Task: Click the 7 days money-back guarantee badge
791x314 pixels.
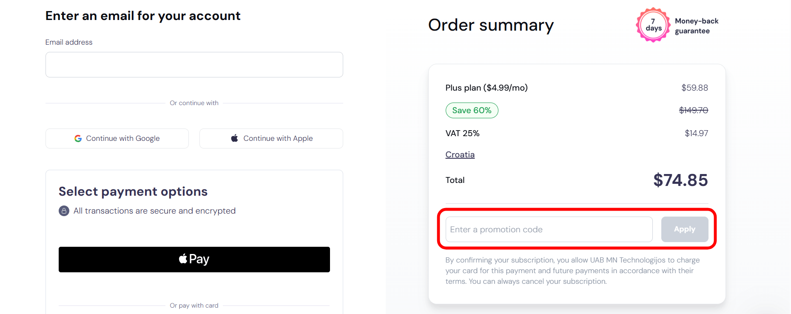Action: tap(653, 25)
